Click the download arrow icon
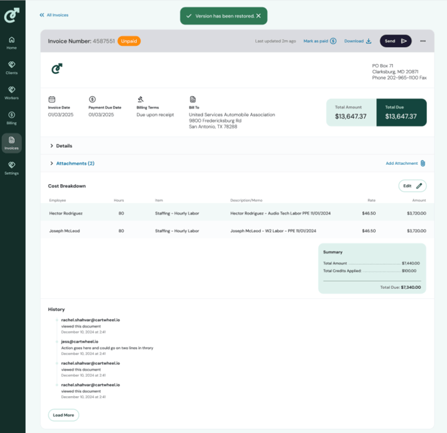Image resolution: width=447 pixels, height=433 pixels. pos(368,41)
